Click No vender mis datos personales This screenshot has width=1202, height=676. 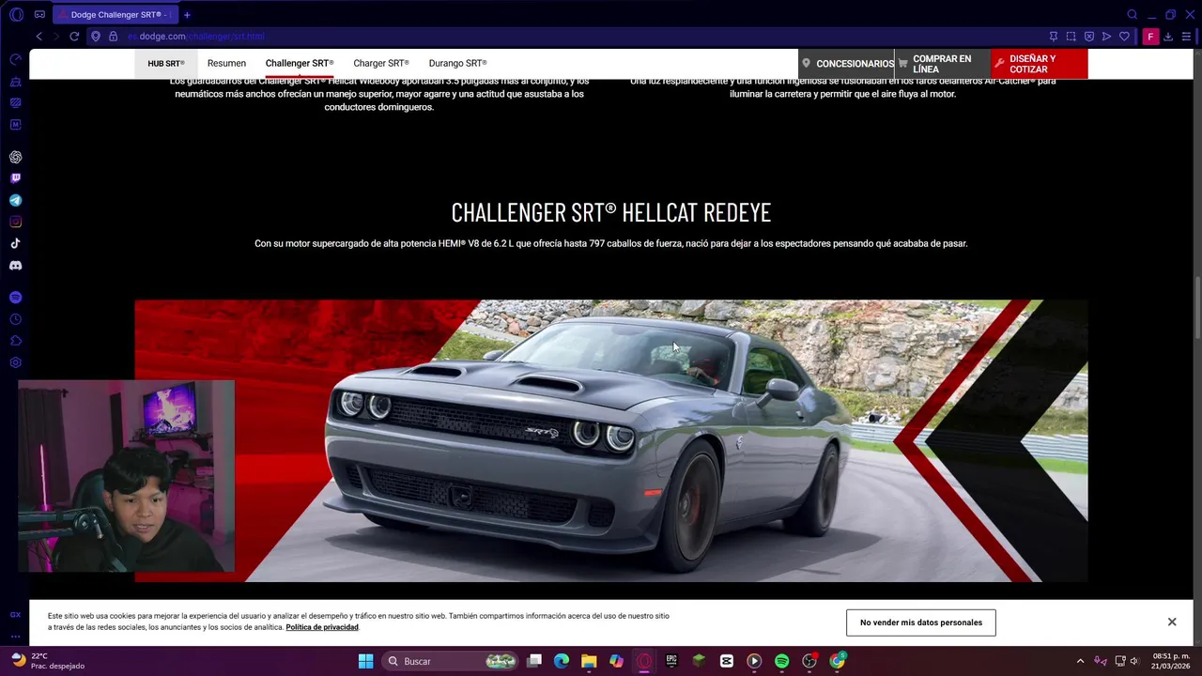[920, 622]
